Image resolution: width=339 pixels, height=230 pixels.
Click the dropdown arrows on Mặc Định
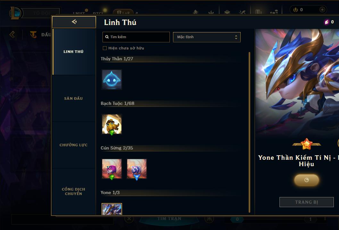[x=236, y=37]
